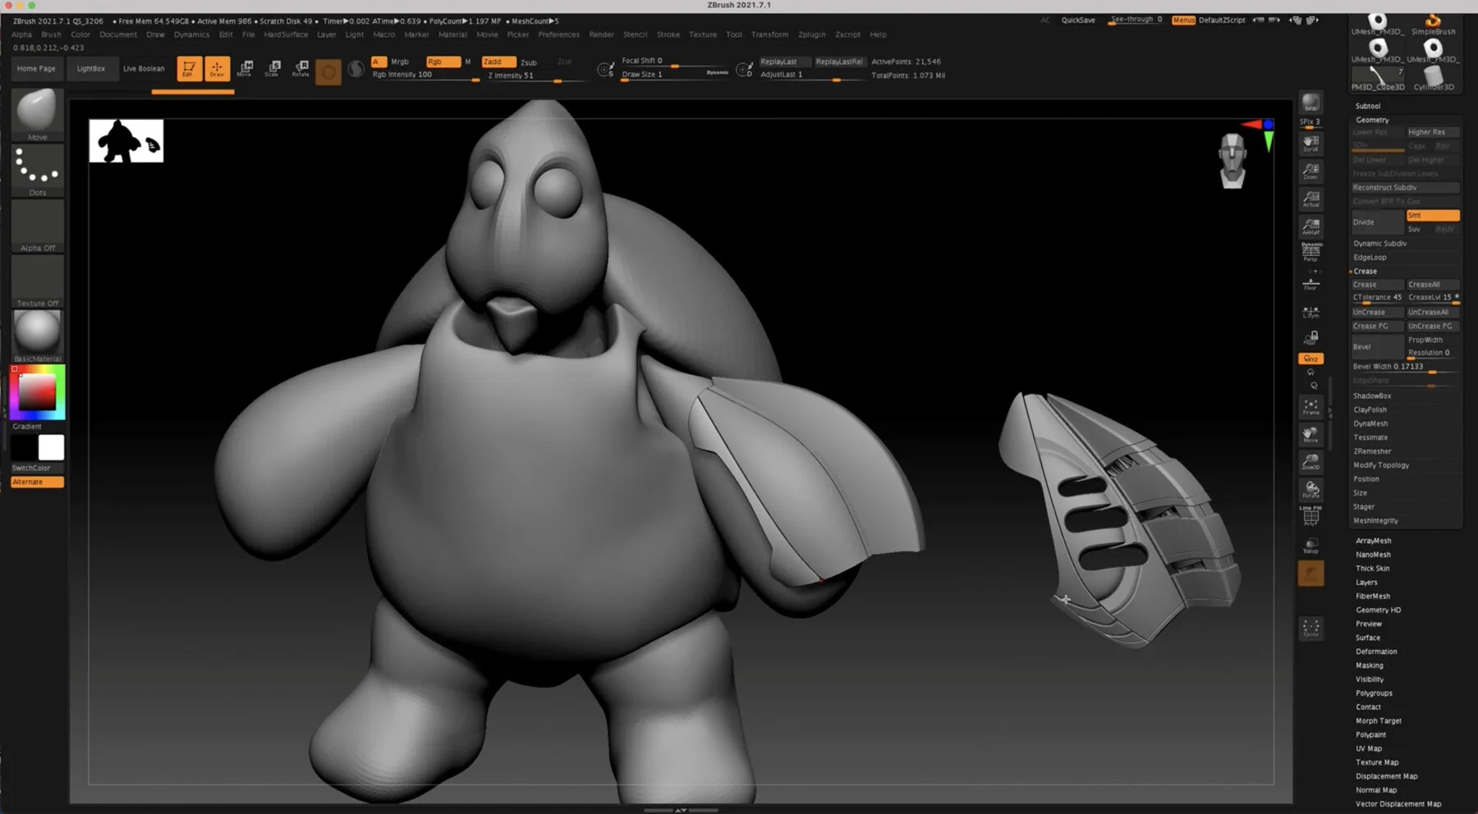
Task: Open the Alpha Off selector
Action: 37,225
